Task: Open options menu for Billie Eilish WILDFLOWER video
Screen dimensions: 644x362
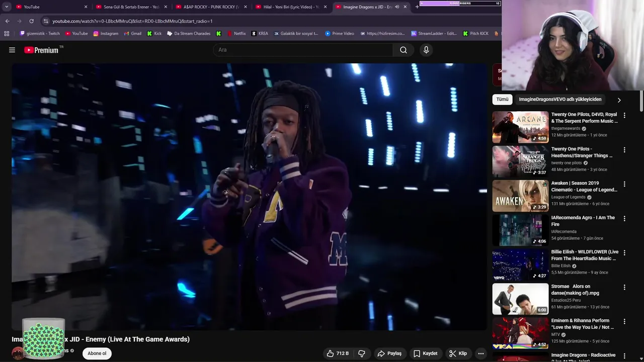Action: point(624,253)
